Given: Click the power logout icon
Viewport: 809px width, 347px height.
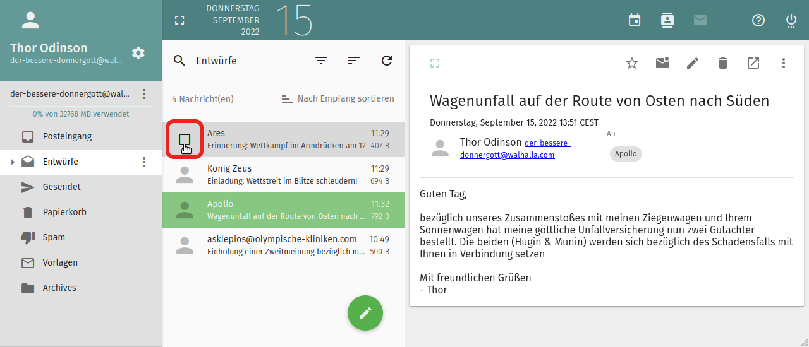Looking at the screenshot, I should 791,20.
